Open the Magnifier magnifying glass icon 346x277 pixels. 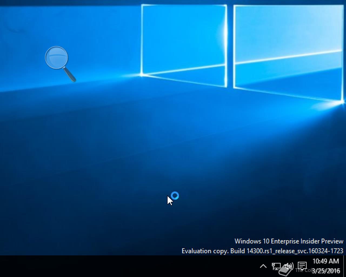point(60,64)
